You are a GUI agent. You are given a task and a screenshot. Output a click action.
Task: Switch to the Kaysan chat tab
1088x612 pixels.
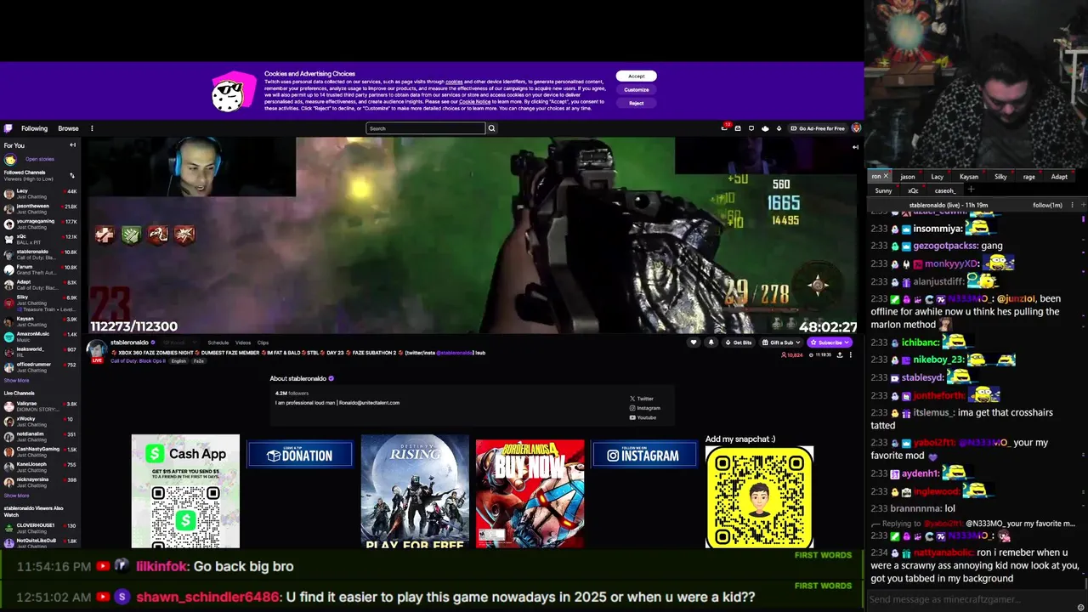click(x=969, y=177)
